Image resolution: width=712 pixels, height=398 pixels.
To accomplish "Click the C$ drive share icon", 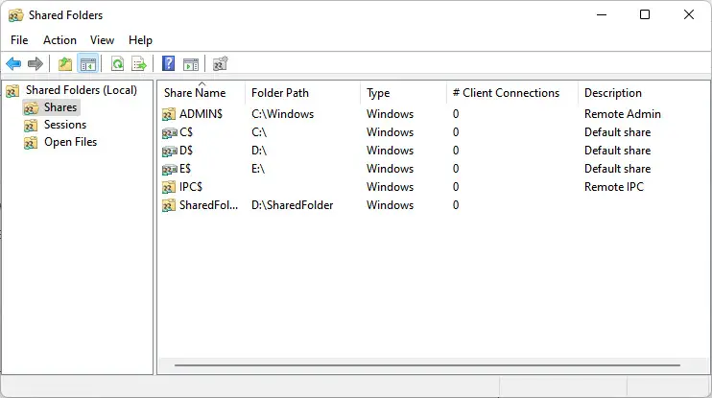I will pos(170,133).
